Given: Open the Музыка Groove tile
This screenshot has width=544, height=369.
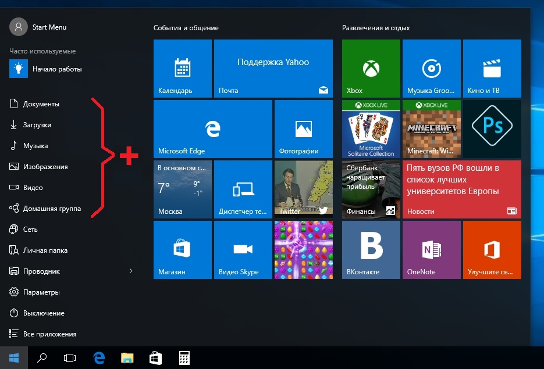Looking at the screenshot, I should click(x=432, y=68).
